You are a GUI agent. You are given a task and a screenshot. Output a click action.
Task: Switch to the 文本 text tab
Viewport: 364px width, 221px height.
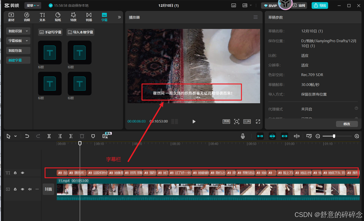click(42, 17)
